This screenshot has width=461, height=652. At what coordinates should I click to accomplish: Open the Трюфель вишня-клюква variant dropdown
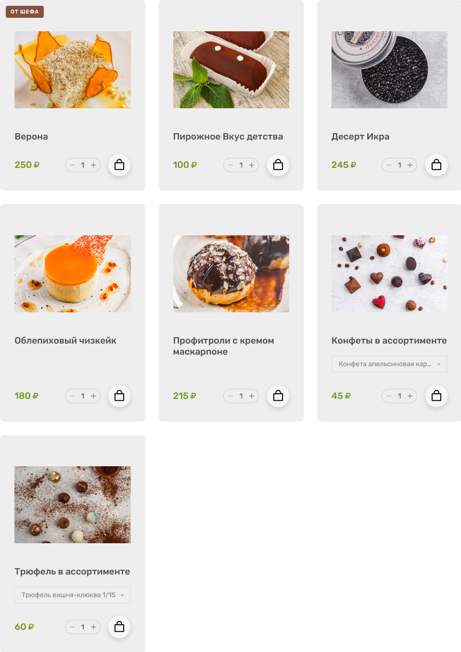(73, 595)
